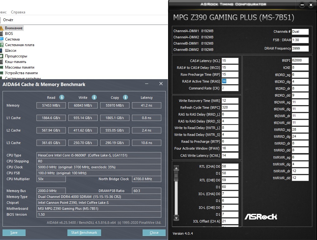The height and width of the screenshot is (240, 317).
Task: Select Шасси in the tree
Action: 11,50
